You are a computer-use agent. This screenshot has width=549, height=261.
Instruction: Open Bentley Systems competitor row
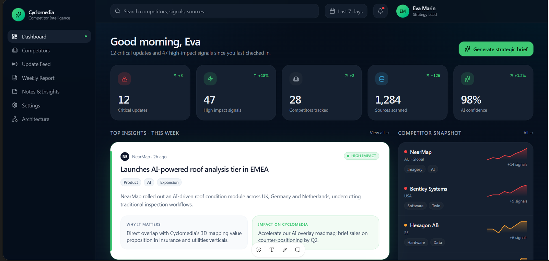point(466,197)
